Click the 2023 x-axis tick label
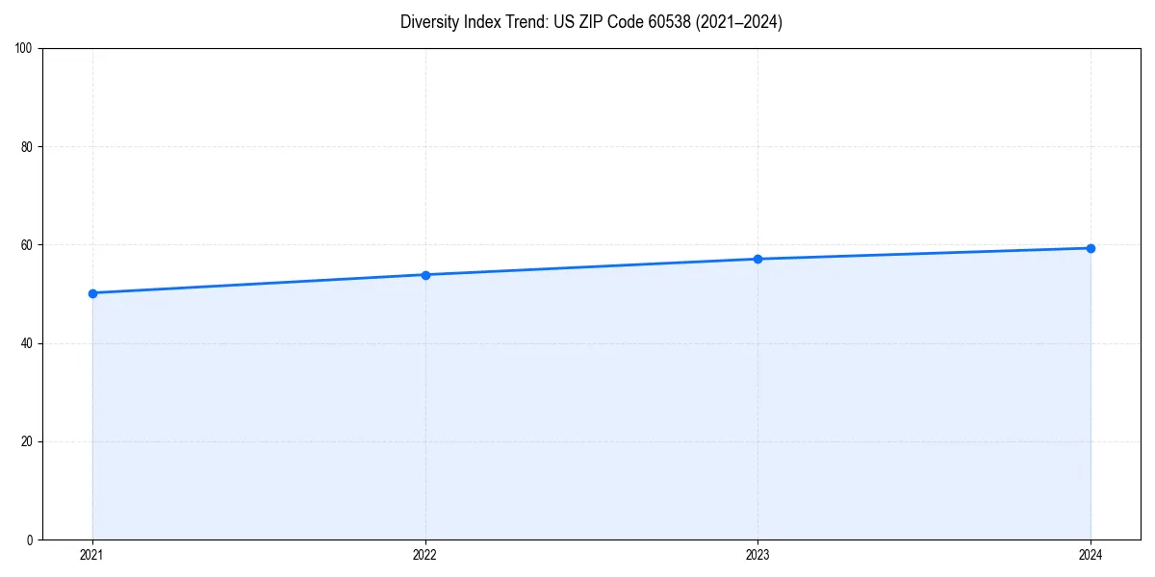 (x=758, y=555)
